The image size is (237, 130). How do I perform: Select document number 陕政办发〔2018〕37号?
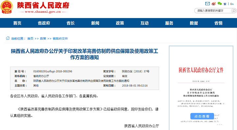(x=136, y=71)
